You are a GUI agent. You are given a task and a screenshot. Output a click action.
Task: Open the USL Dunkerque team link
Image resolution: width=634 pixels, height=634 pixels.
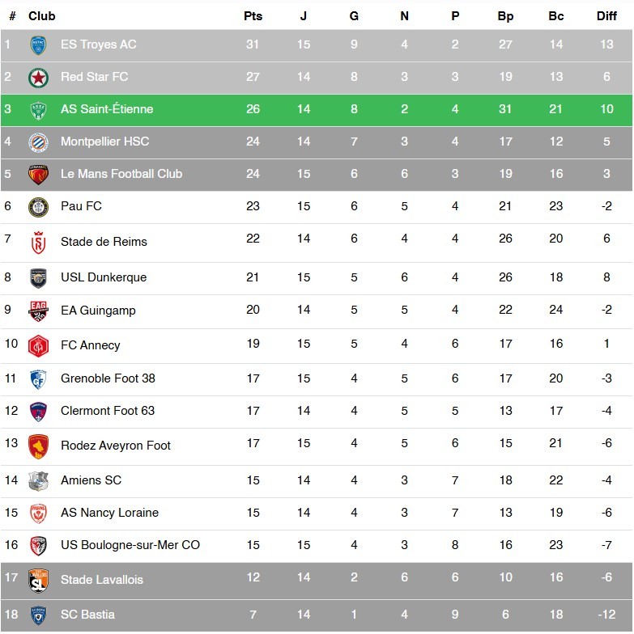(104, 277)
